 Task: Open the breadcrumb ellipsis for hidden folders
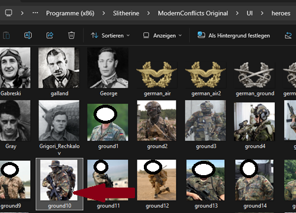(36, 13)
